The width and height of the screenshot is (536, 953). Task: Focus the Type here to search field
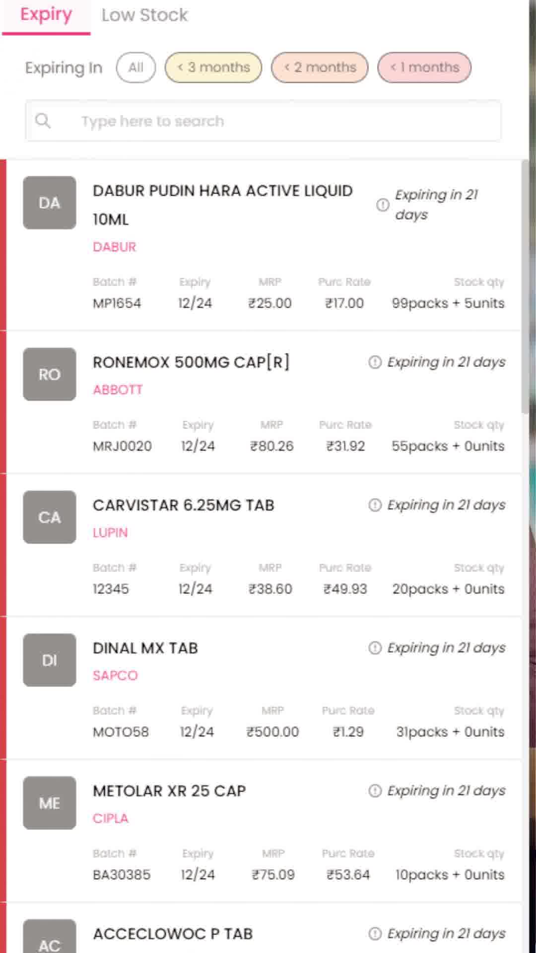pos(263,121)
